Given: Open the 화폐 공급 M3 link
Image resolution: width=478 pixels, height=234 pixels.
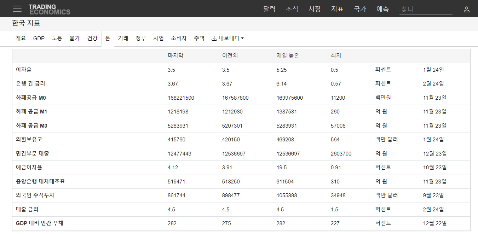Looking at the screenshot, I should tap(31, 126).
